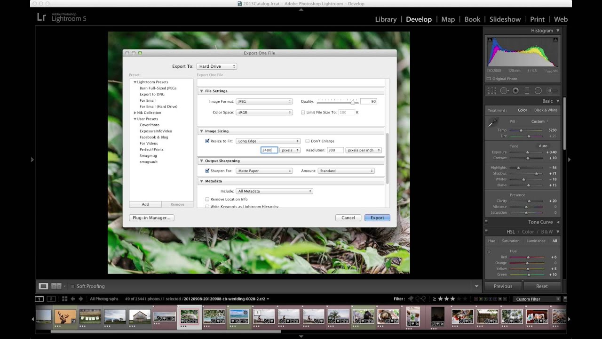Check Remove Location Info option
Image resolution: width=602 pixels, height=339 pixels.
click(207, 199)
